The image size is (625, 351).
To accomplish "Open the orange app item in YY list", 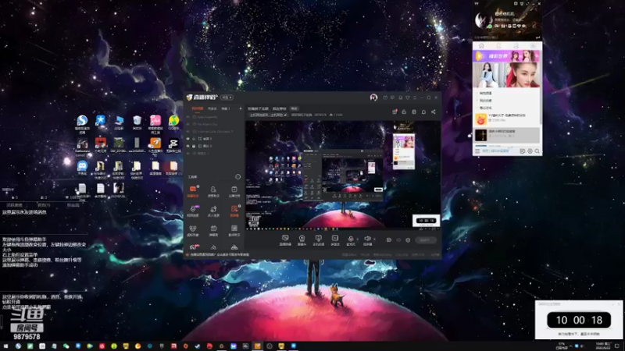I will [506, 119].
